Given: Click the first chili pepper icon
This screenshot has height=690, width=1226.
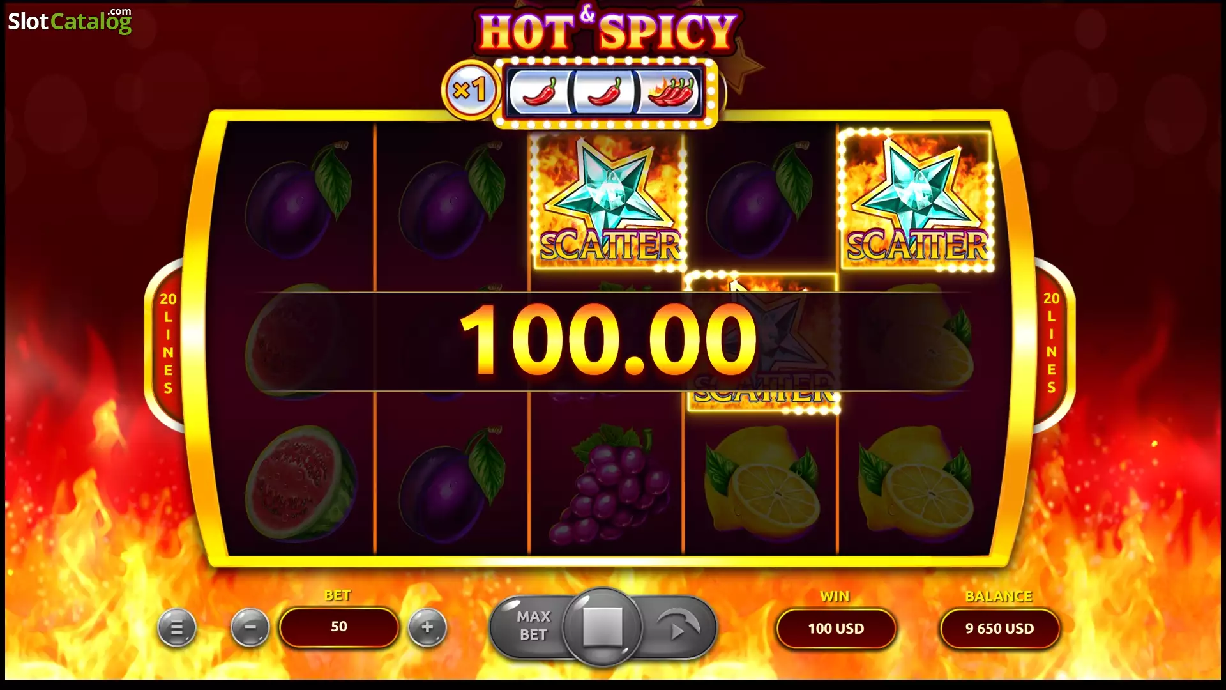Looking at the screenshot, I should click(540, 93).
